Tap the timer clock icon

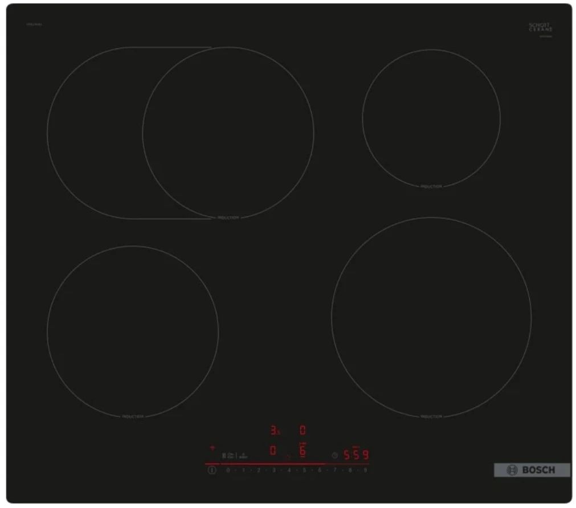(x=334, y=455)
